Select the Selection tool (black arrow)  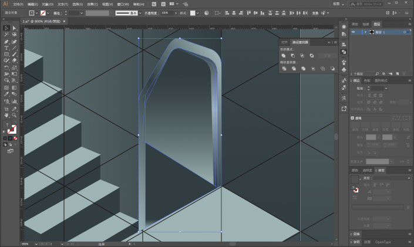(x=6, y=28)
